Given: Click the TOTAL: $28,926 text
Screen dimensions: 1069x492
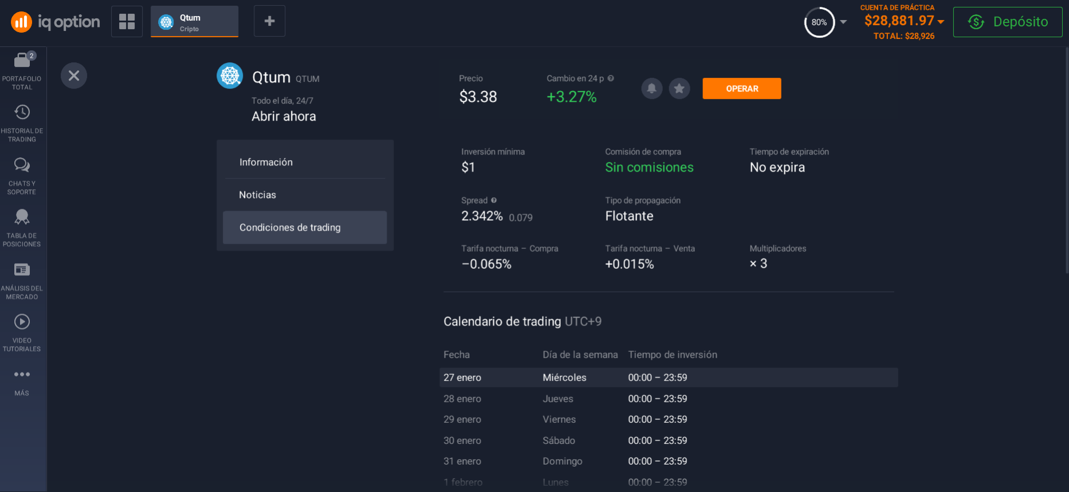Looking at the screenshot, I should click(x=903, y=36).
